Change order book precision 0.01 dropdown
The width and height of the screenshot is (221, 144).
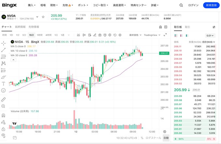[210, 36]
